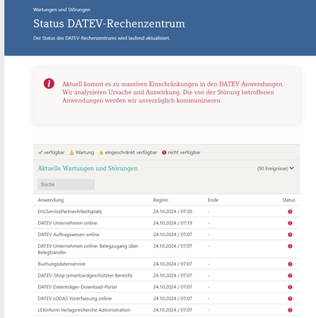Click the eingeschränkt verfügbar legend label
The width and height of the screenshot is (316, 318).
pos(131,153)
